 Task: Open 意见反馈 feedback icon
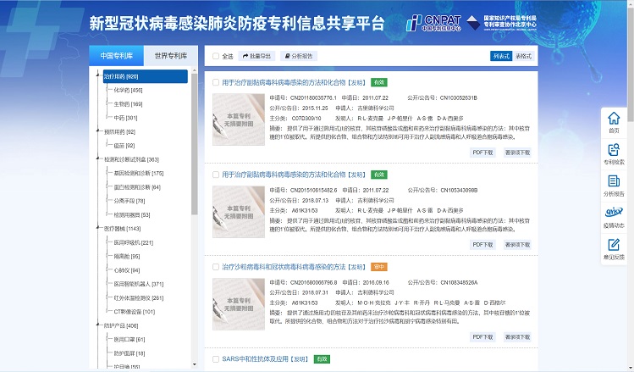pyautogui.click(x=614, y=247)
